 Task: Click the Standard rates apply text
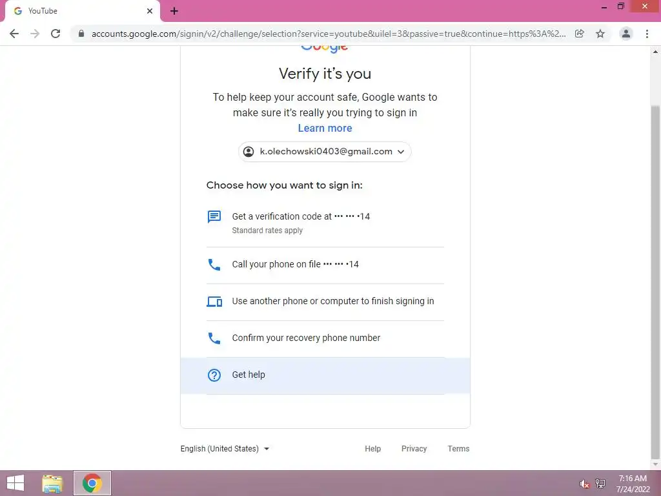(x=267, y=231)
